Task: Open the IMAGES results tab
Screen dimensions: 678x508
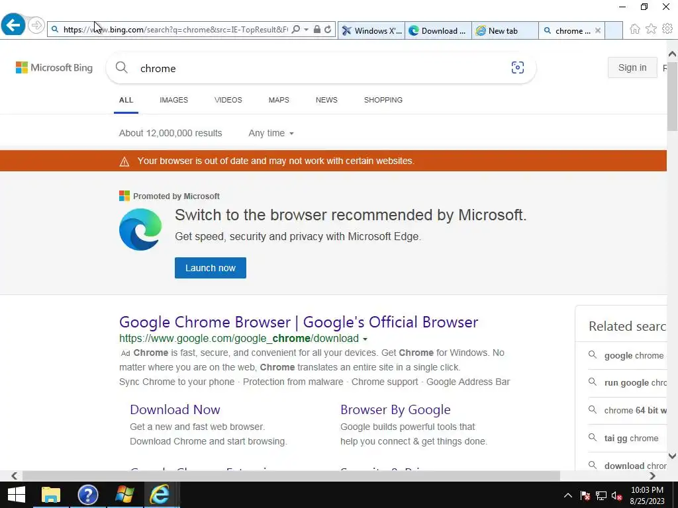Action: tap(174, 100)
